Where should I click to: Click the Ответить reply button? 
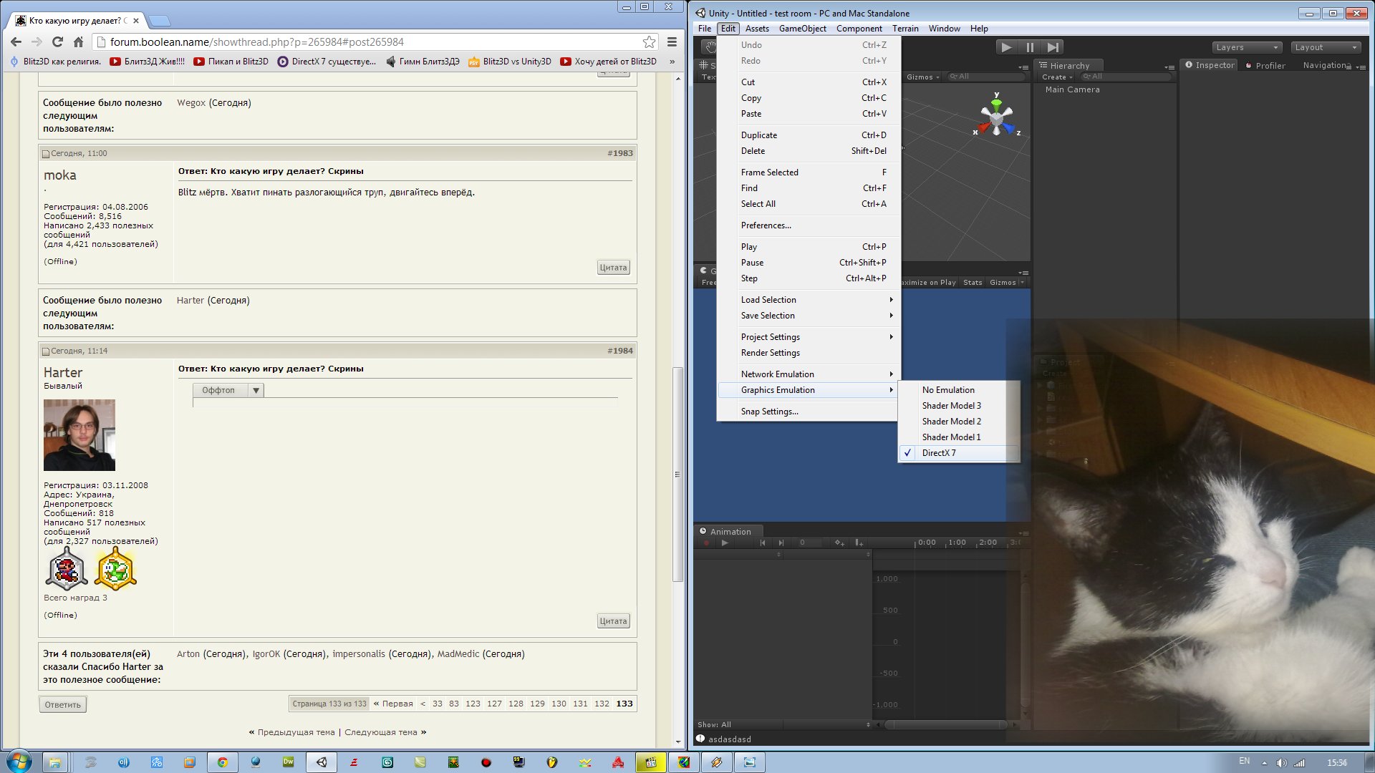63,704
